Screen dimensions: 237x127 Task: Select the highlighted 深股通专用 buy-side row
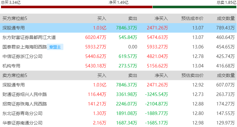pyautogui.click(x=118, y=28)
